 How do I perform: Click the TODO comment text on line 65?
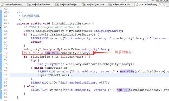(54, 27)
